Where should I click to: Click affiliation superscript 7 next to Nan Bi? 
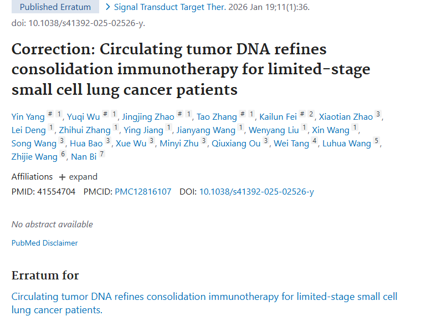[x=102, y=155]
